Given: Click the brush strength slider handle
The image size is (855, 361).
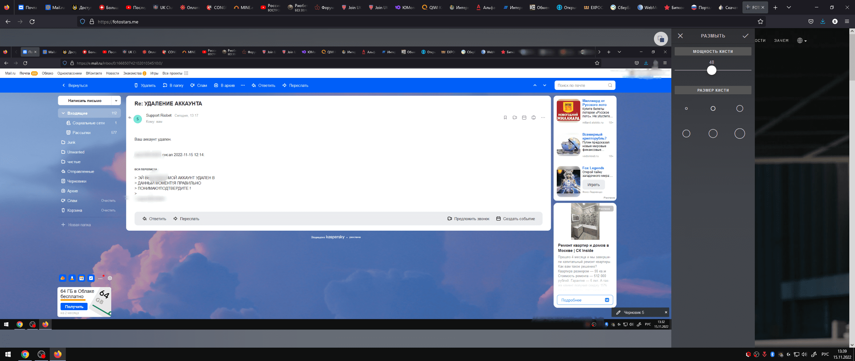Looking at the screenshot, I should click(x=711, y=70).
